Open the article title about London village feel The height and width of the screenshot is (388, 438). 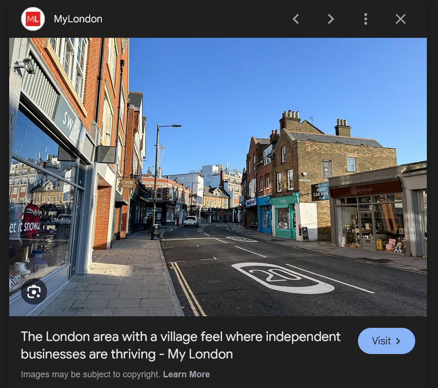(x=180, y=345)
